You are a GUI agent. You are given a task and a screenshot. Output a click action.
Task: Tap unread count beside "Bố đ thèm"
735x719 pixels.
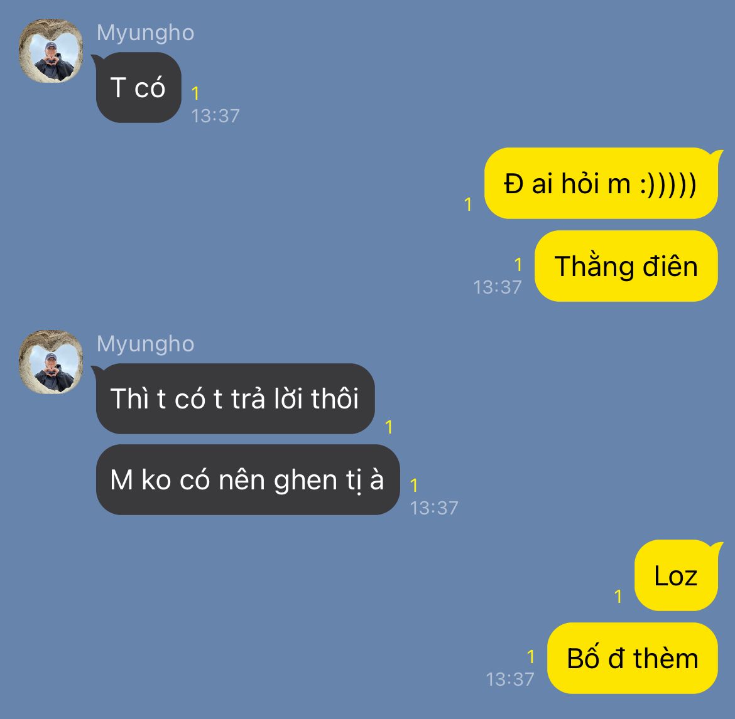click(x=531, y=657)
